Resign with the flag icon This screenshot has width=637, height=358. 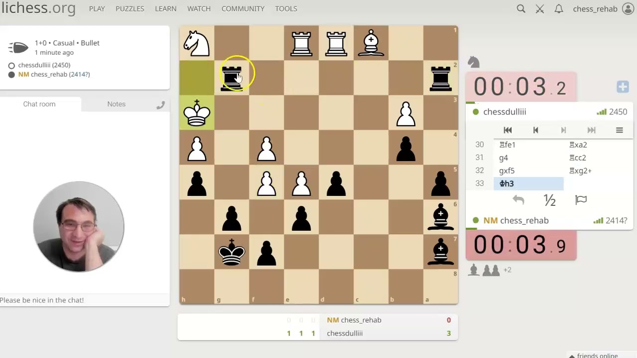[x=581, y=200]
